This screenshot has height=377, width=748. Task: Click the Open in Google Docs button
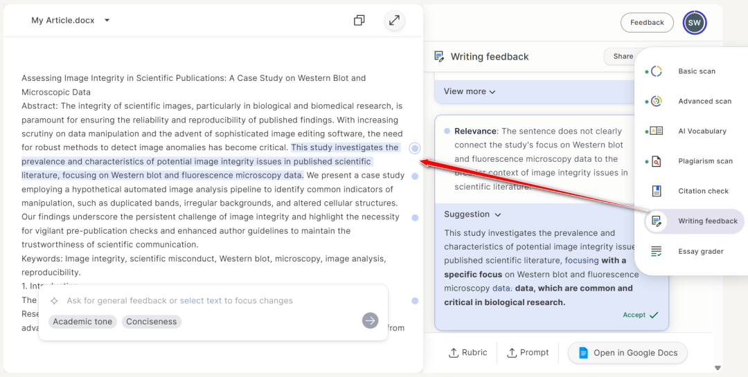click(627, 353)
